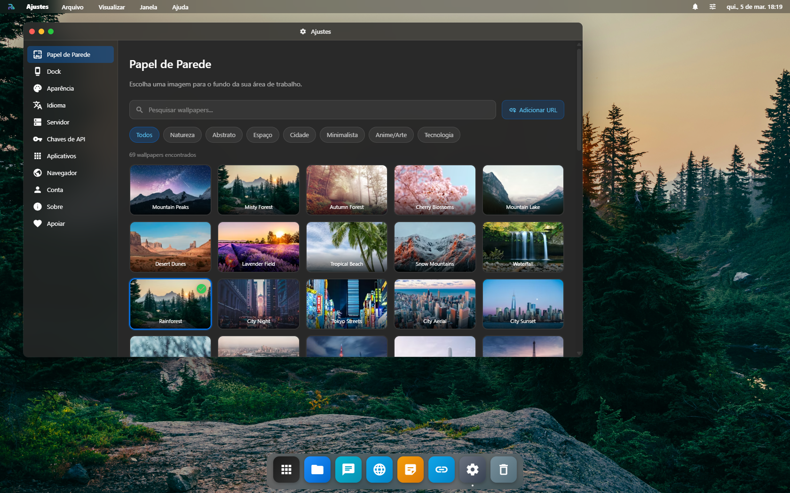Click the notification bell icon
This screenshot has height=493, width=790.
point(695,7)
